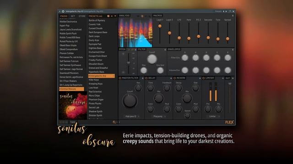Viewport: 293px width, 164px height.
Task: Open the plugin menu arrow in title bar
Action: click(x=60, y=11)
